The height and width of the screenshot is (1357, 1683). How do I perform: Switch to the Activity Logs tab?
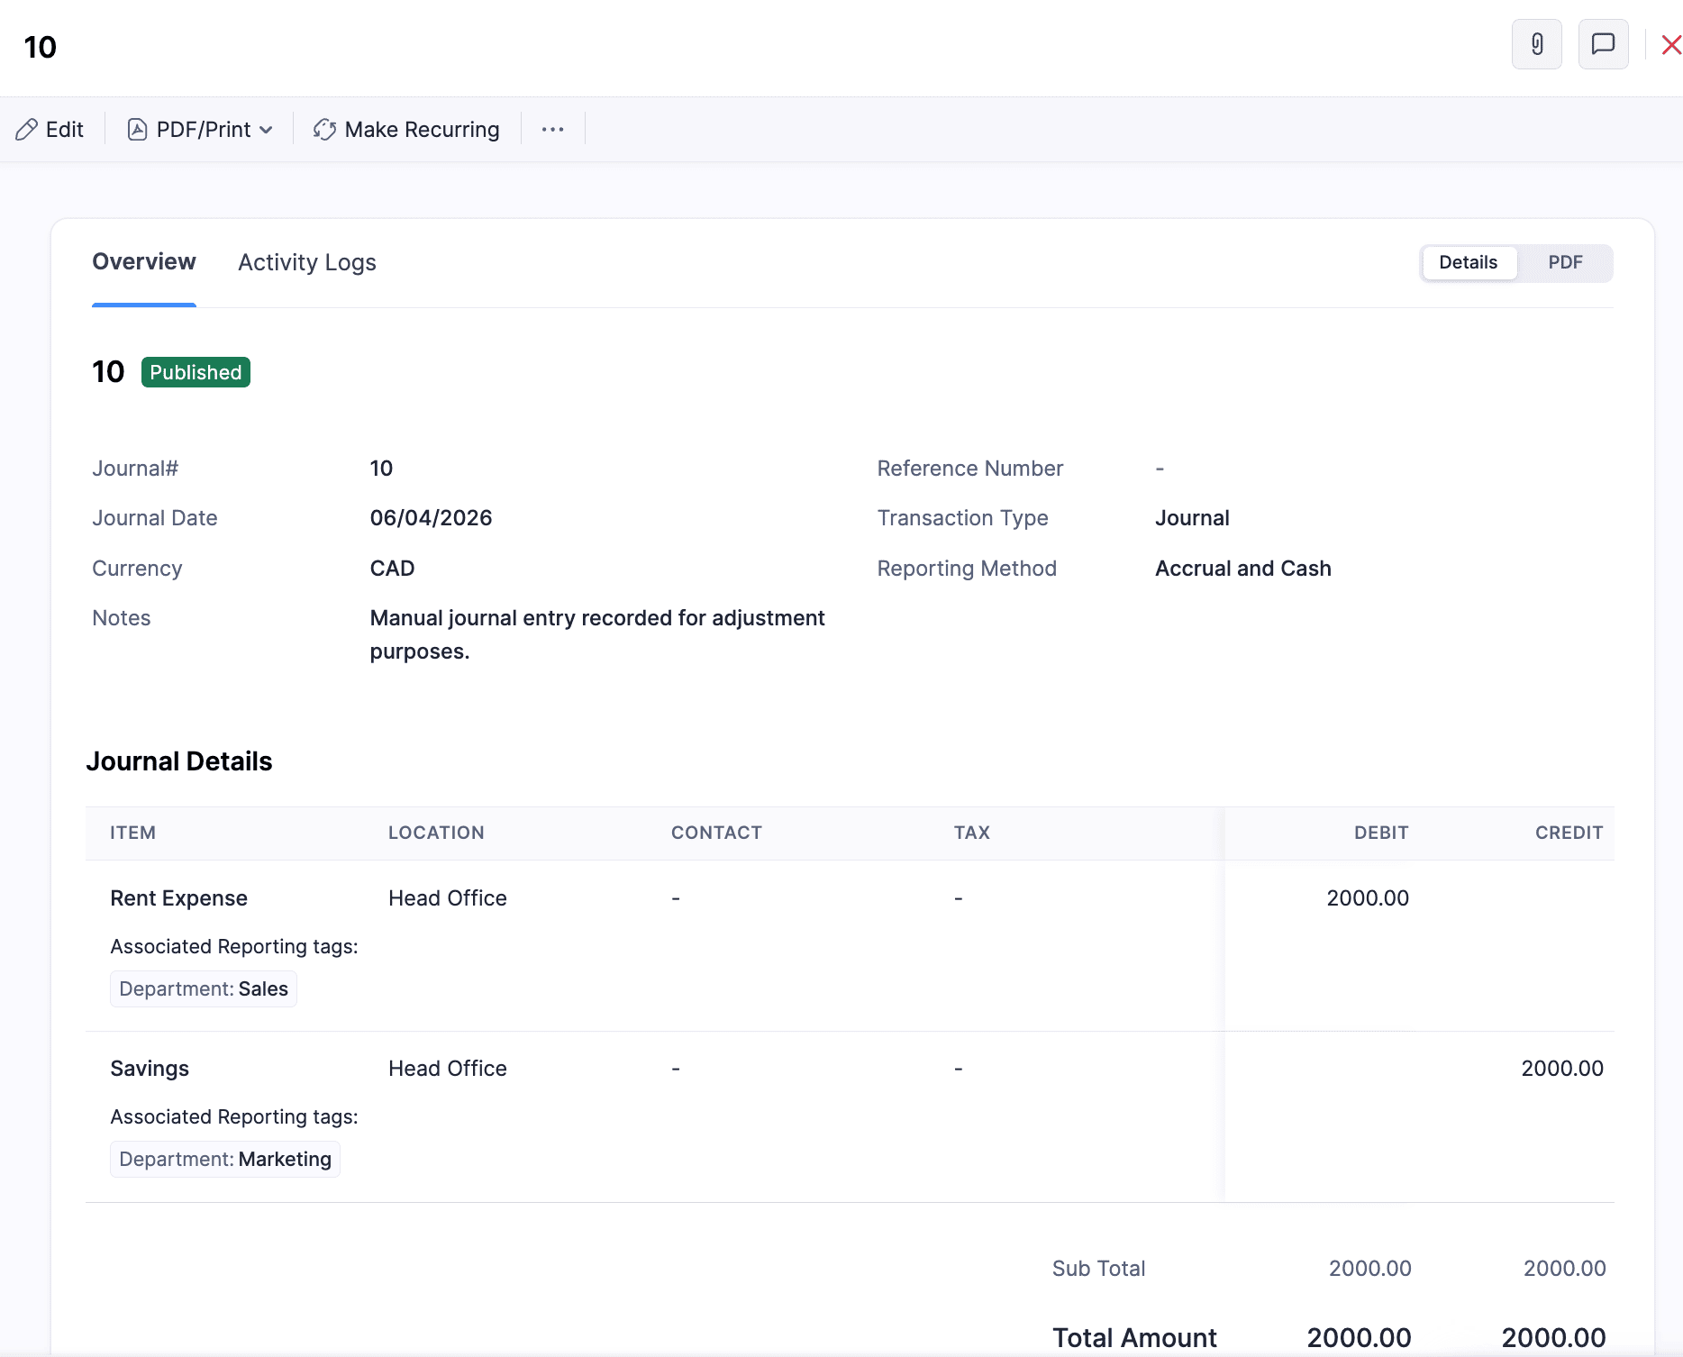tap(306, 262)
